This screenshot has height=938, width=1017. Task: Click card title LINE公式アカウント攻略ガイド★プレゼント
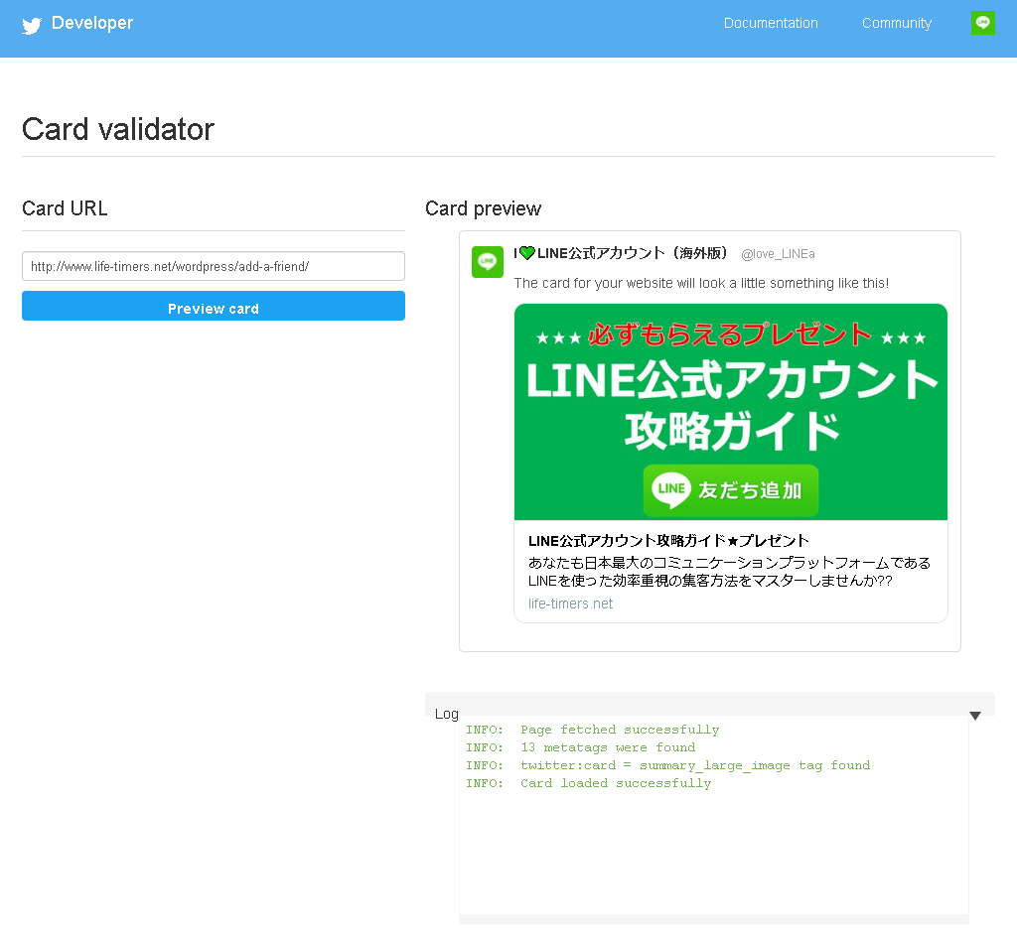[668, 541]
